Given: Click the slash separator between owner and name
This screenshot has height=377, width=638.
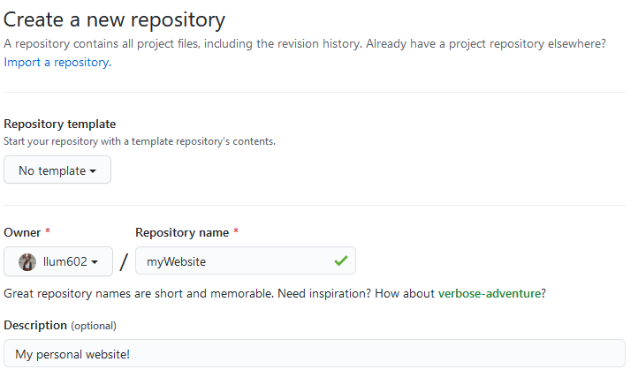Looking at the screenshot, I should pyautogui.click(x=124, y=262).
